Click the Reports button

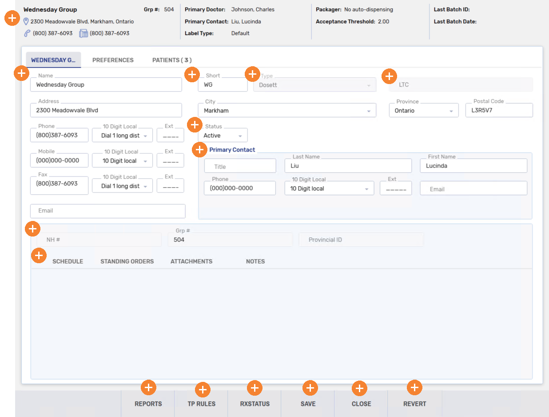click(x=148, y=404)
